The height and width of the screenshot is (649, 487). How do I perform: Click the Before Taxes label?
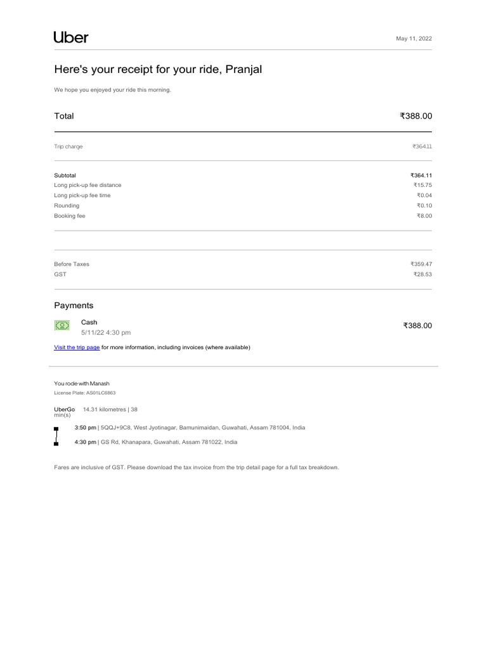pos(72,264)
